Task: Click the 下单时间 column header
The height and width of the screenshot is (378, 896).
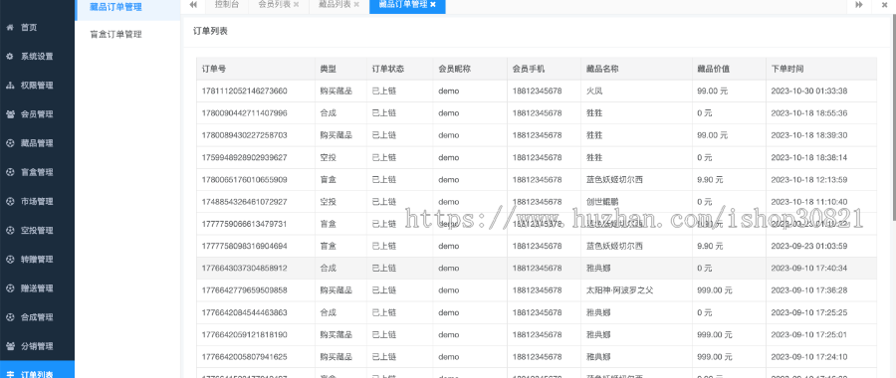Action: (x=821, y=69)
